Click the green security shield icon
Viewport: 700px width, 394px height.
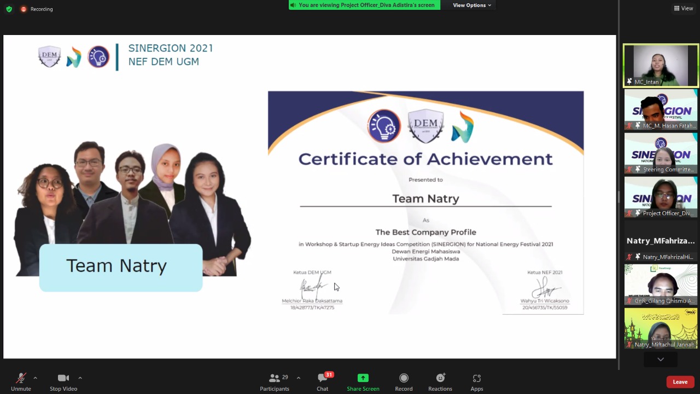coord(9,9)
